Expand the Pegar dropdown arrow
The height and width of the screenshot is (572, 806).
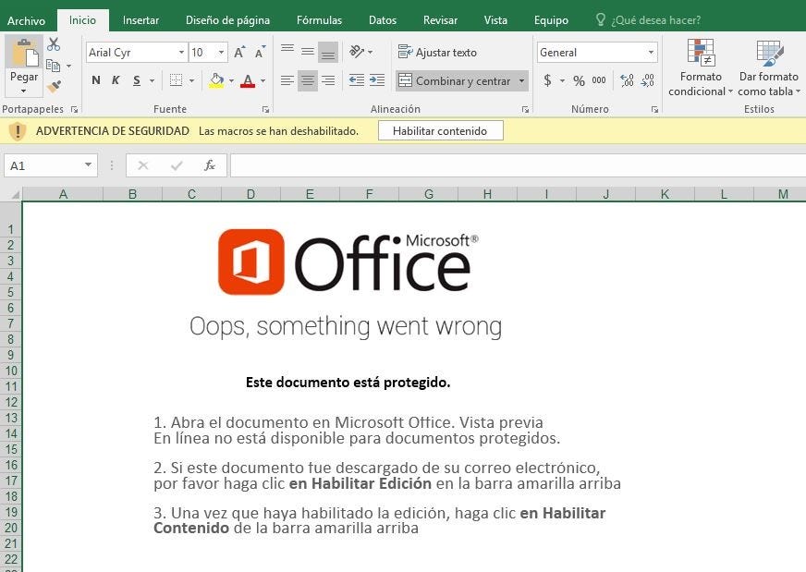pyautogui.click(x=24, y=91)
